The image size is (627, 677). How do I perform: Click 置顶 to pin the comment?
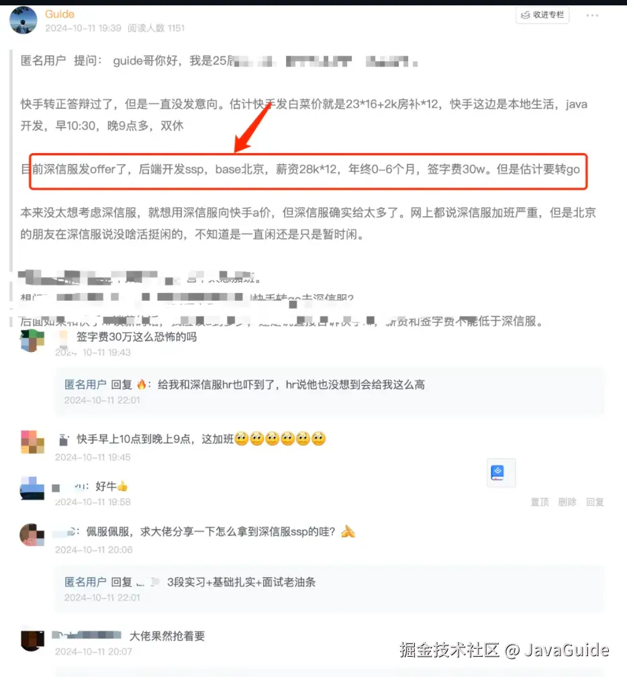click(540, 502)
